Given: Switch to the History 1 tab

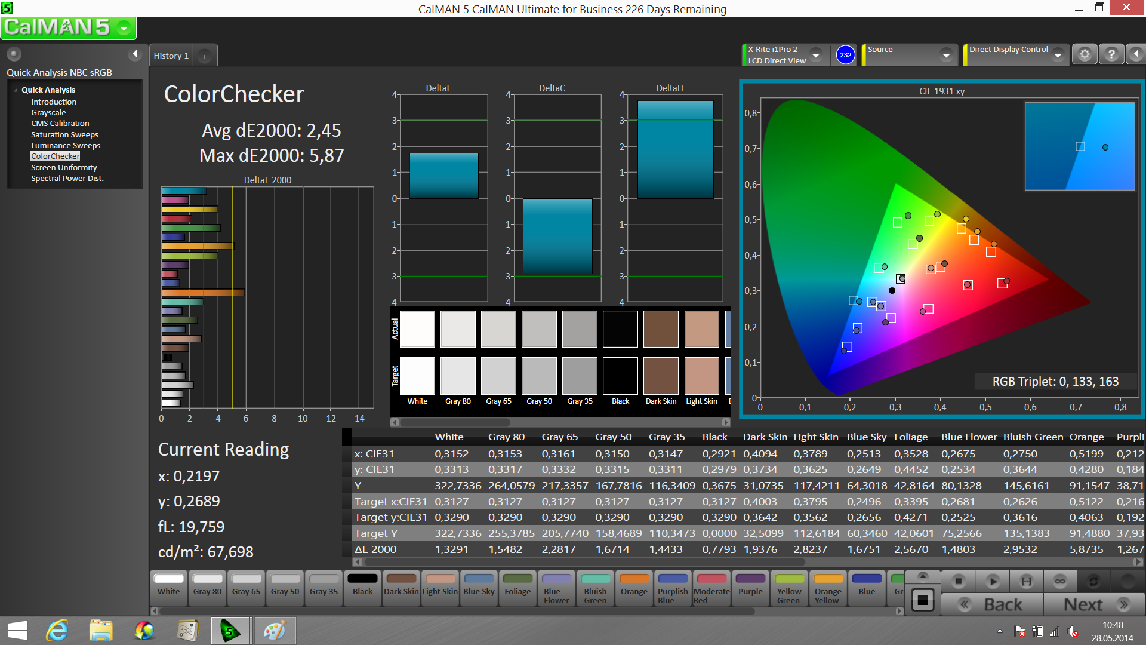Looking at the screenshot, I should (x=171, y=56).
